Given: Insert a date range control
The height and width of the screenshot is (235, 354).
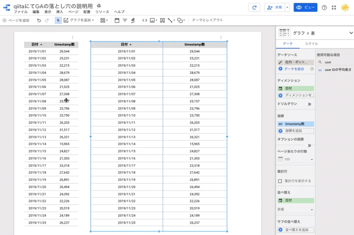Looking at the screenshot, I should (117, 20).
